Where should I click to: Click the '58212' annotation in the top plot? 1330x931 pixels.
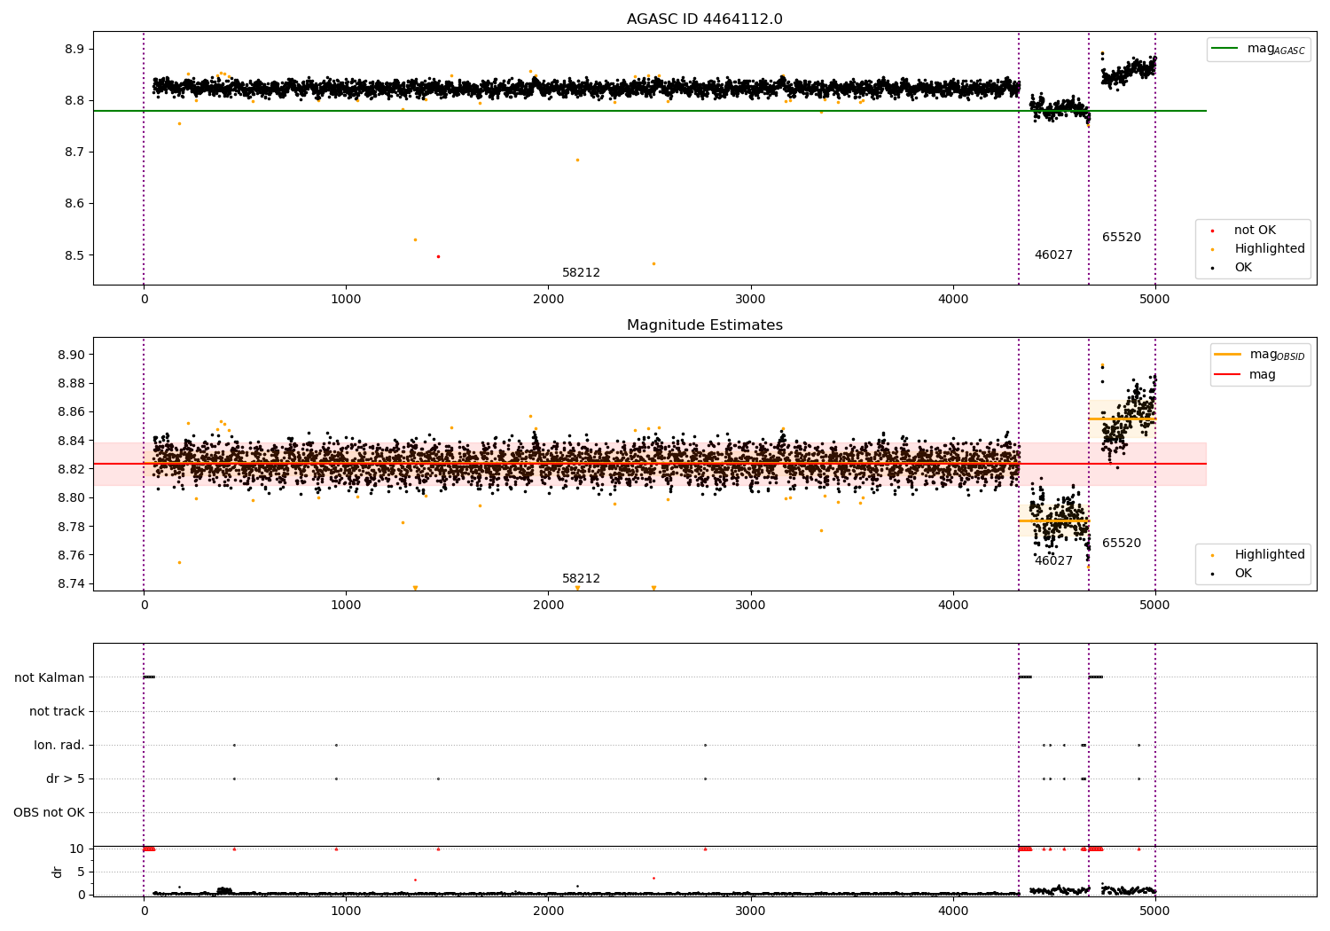click(581, 273)
